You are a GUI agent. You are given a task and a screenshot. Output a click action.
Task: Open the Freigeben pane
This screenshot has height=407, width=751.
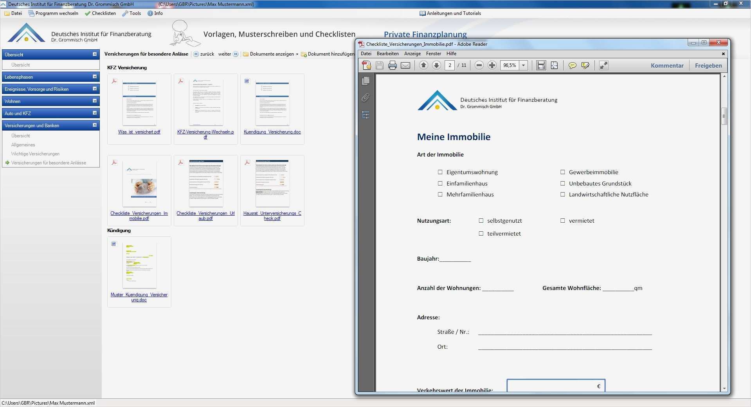tap(708, 65)
